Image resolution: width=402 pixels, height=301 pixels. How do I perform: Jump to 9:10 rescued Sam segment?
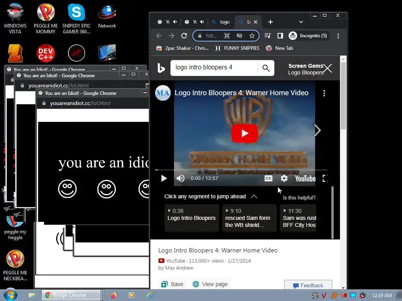(249, 218)
